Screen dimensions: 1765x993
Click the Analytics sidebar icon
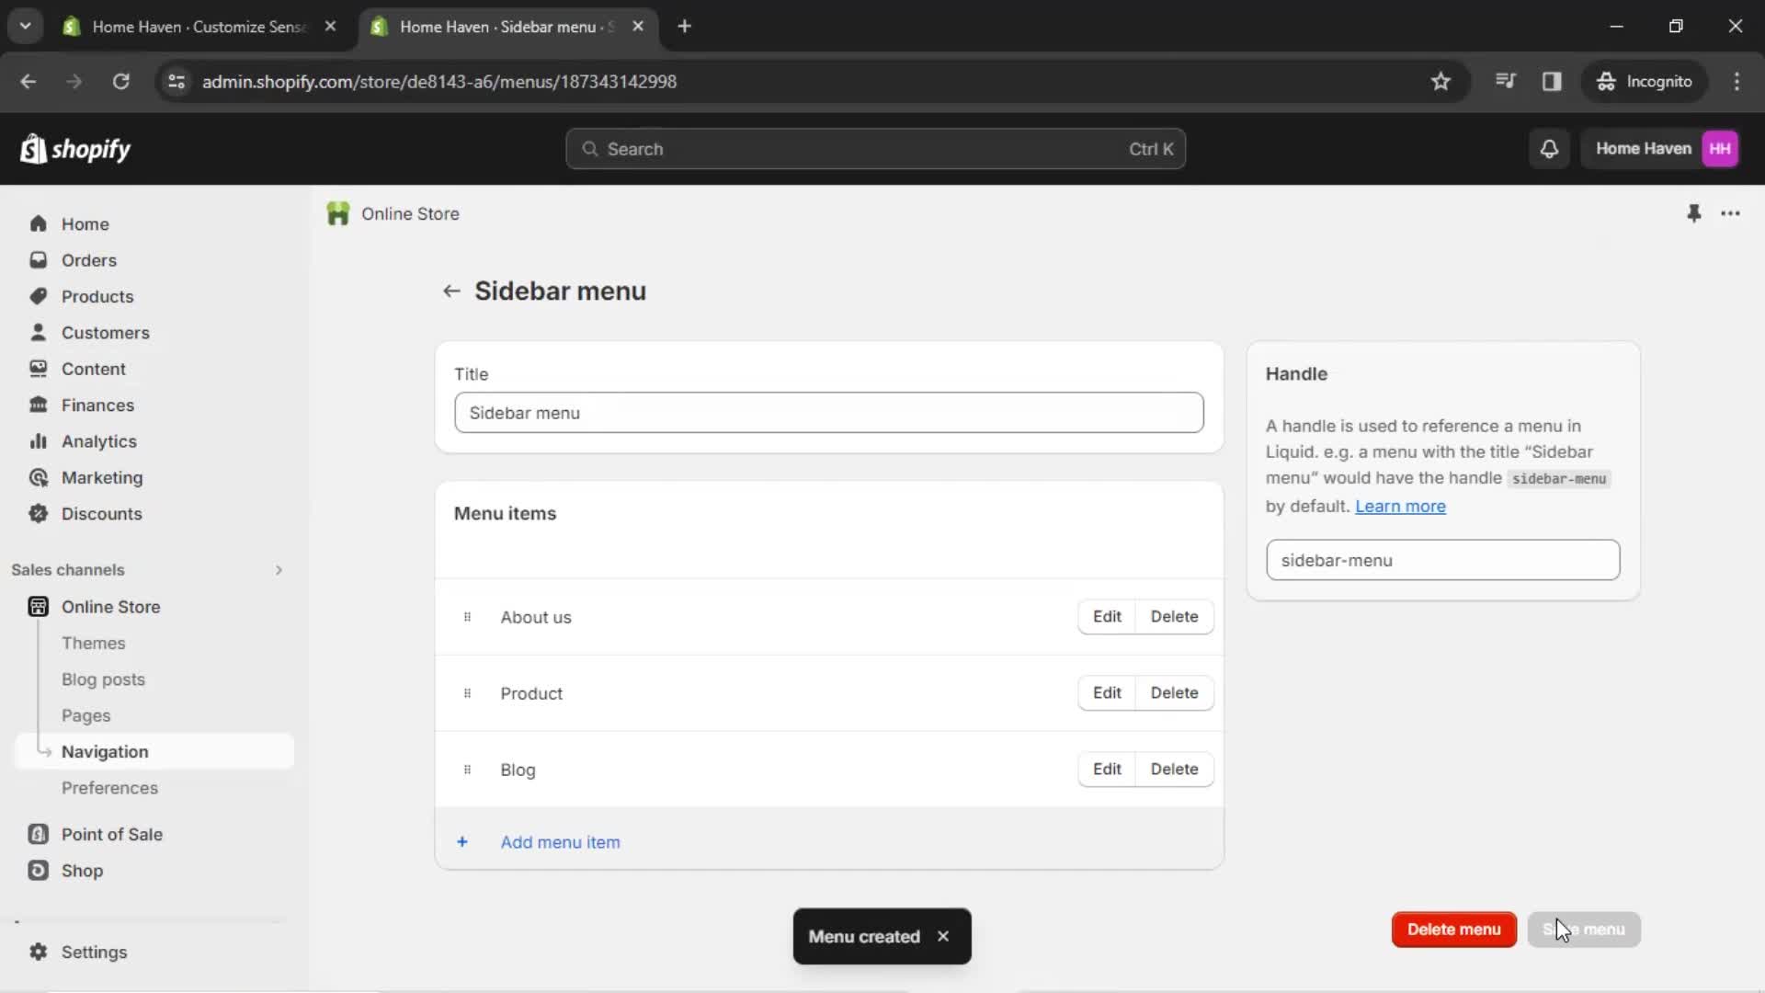[x=38, y=440]
